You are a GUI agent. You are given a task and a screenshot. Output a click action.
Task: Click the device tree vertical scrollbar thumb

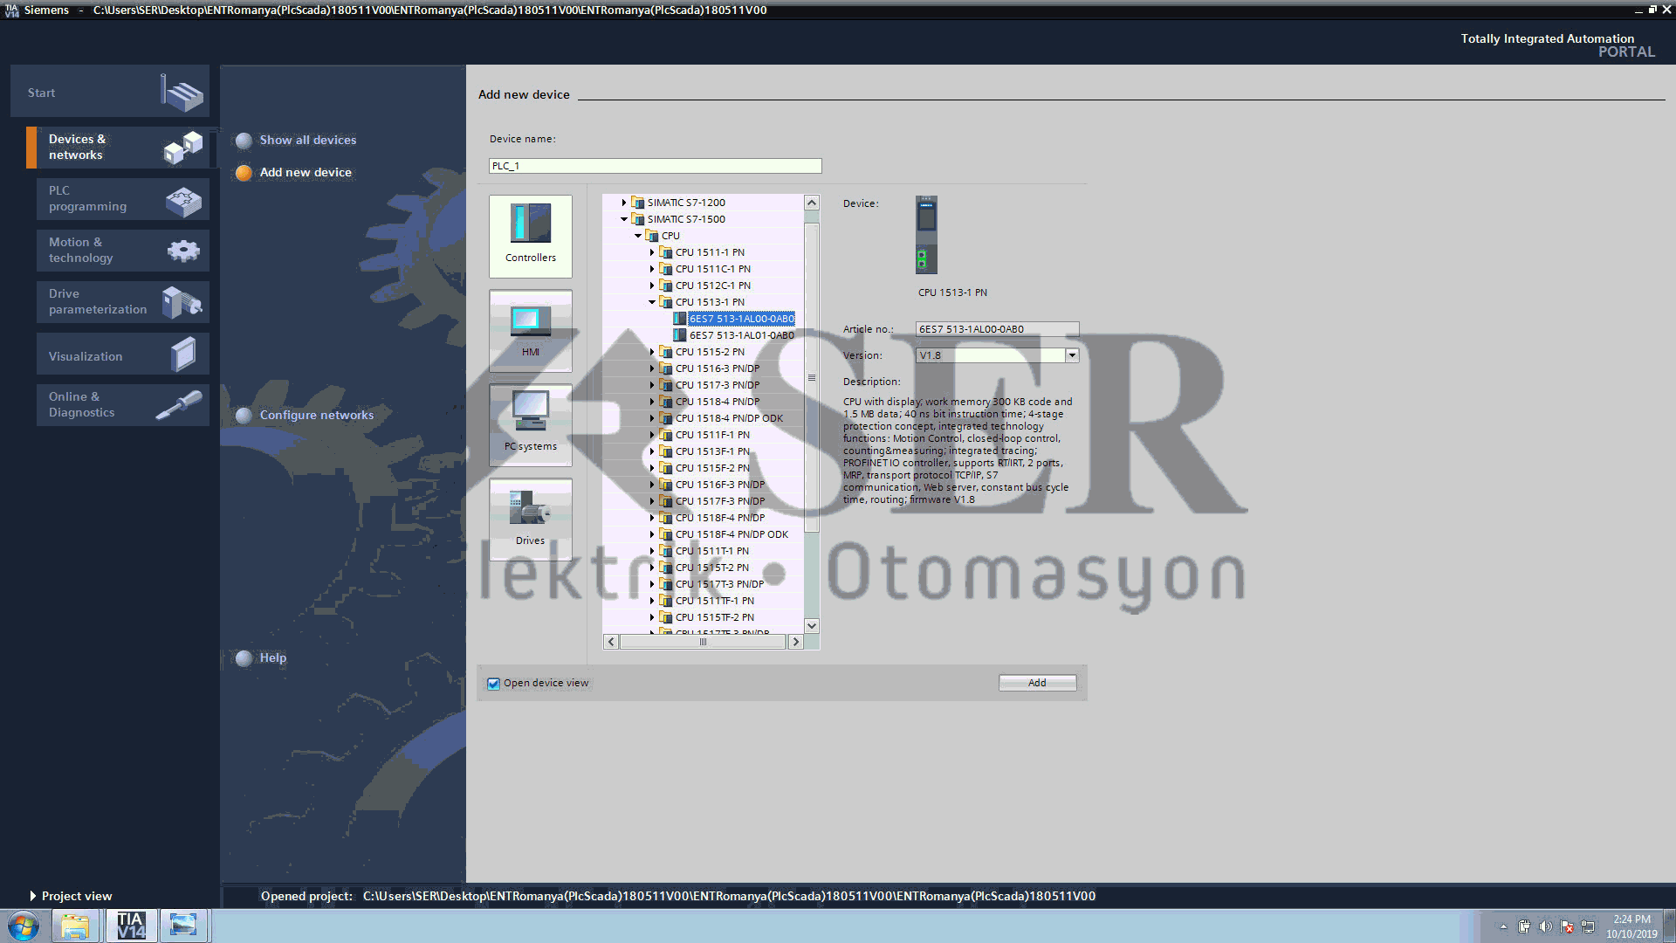coord(812,377)
